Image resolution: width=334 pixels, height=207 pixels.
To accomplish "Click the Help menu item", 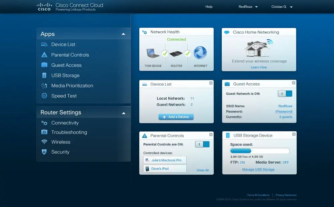I will (209, 6).
